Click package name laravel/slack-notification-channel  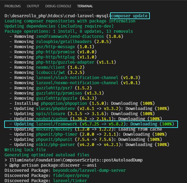click(x=77, y=78)
